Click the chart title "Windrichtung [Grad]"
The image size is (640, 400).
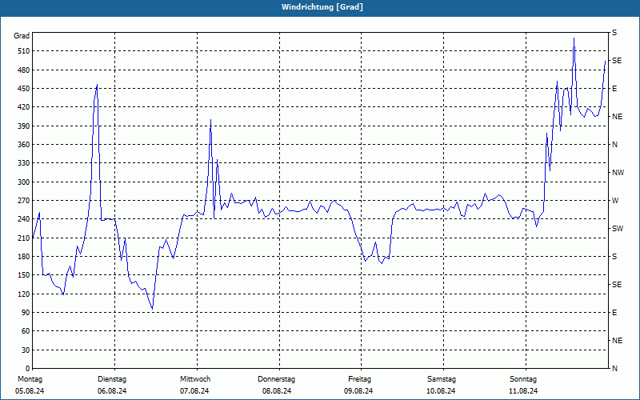[322, 7]
